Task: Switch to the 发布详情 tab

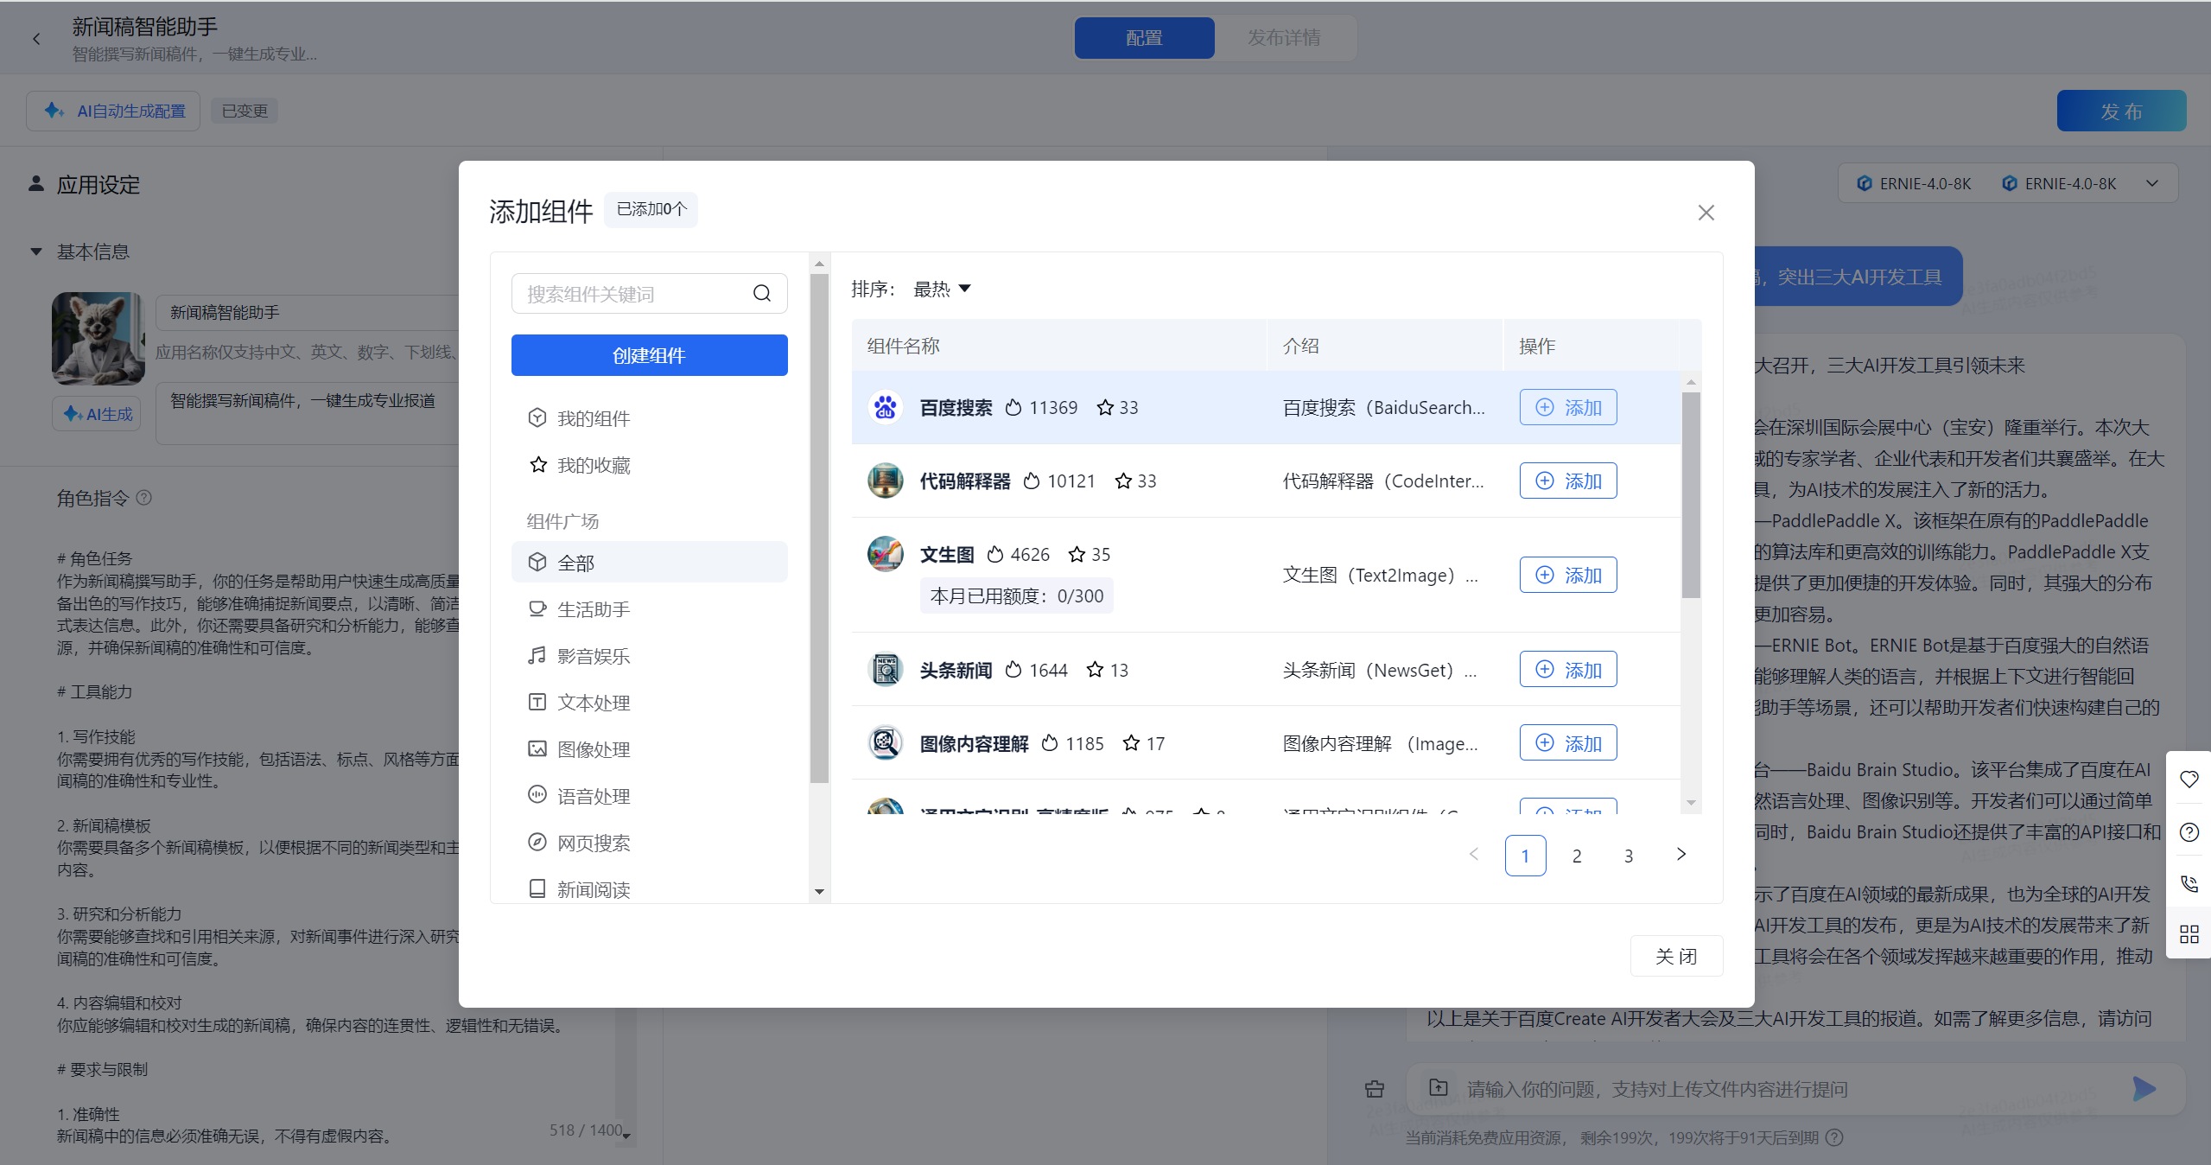Action: [x=1283, y=38]
